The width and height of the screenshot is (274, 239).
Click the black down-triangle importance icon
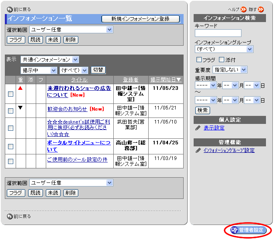tap(20, 107)
